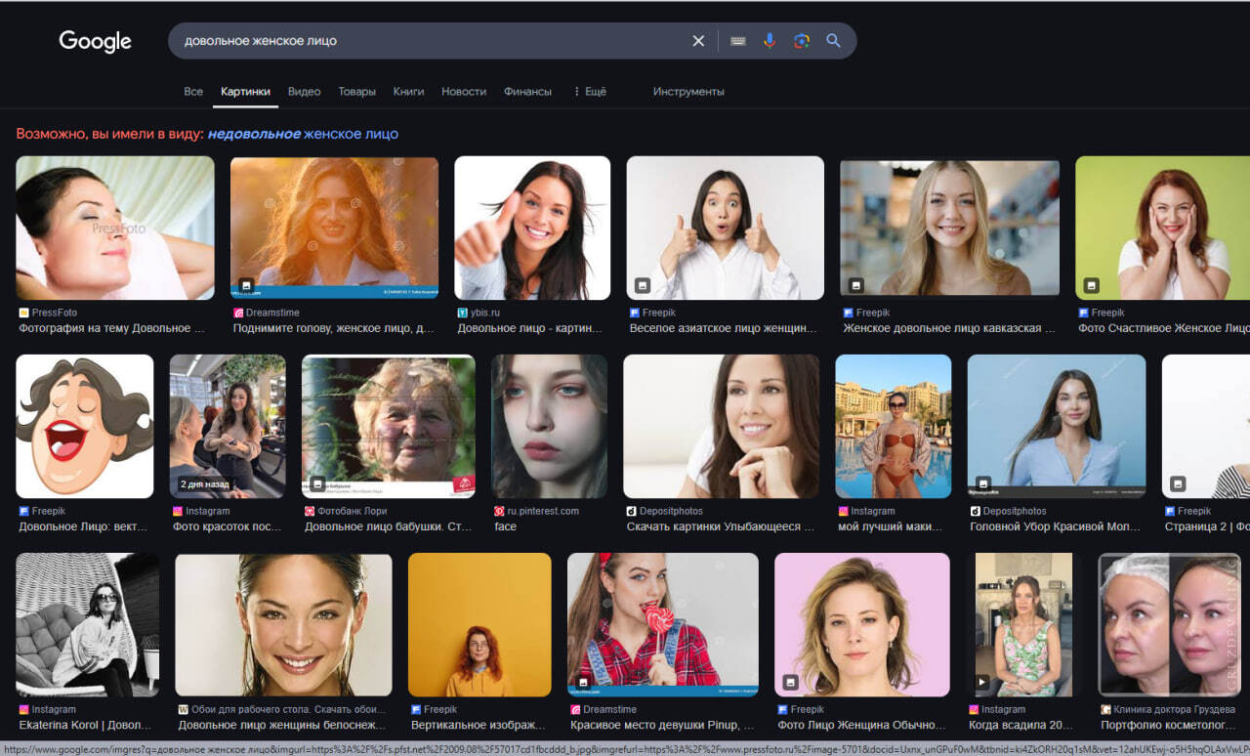
Task: Switch to the Видео tab
Action: point(304,91)
